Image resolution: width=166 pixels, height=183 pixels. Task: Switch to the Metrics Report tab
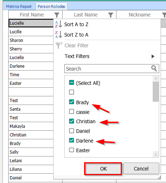click(x=19, y=6)
